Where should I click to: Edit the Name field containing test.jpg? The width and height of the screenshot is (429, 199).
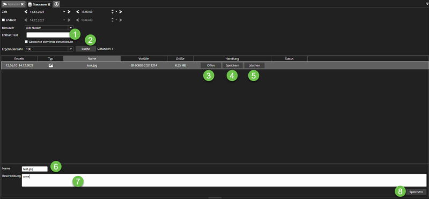pyautogui.click(x=35, y=169)
